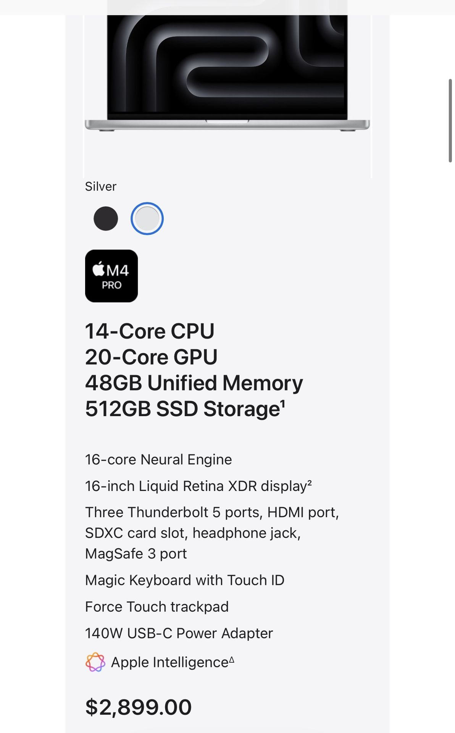The image size is (455, 733).
Task: Click the 512GB SSD Storage heading
Action: click(182, 409)
